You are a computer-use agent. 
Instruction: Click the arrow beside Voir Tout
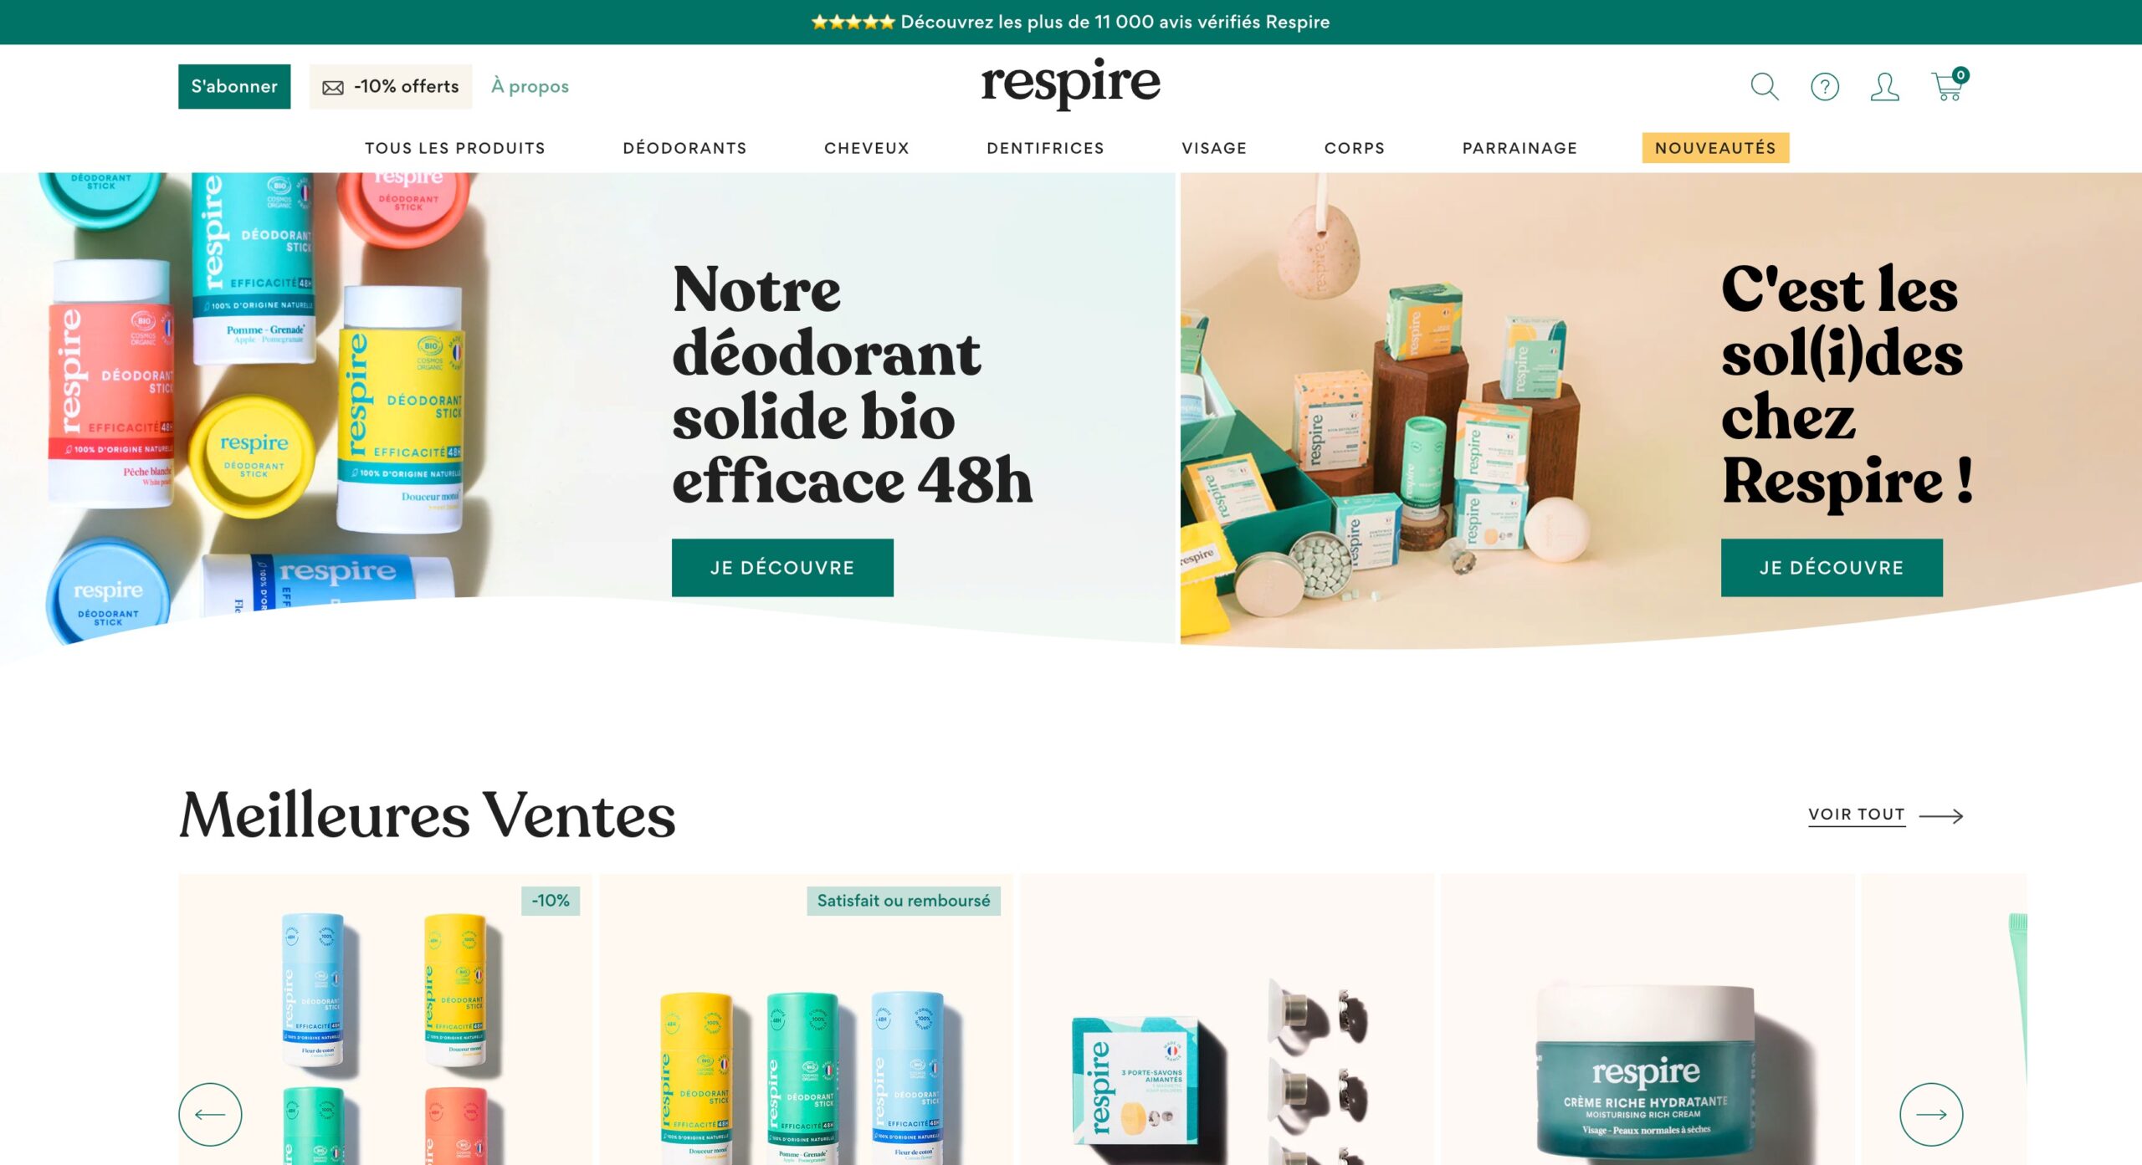click(1940, 815)
